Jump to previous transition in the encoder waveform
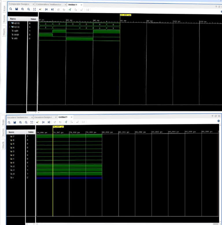Screen dimensions: 222x225 [x=55, y=122]
